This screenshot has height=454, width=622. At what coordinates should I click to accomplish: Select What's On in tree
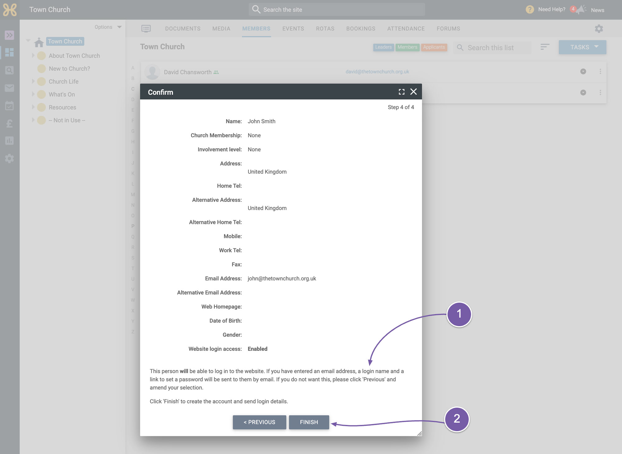(62, 94)
